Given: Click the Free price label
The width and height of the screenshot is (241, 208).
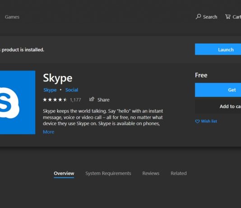Looking at the screenshot, I should tap(201, 75).
